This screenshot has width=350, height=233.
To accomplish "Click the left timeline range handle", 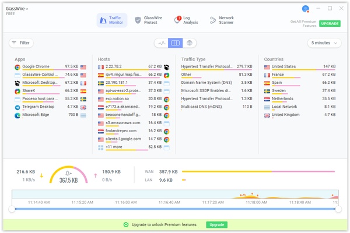I will (12, 209).
